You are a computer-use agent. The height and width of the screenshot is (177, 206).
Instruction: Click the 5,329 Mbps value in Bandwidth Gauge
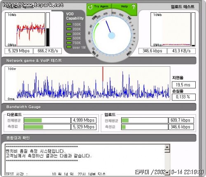coord(84,127)
